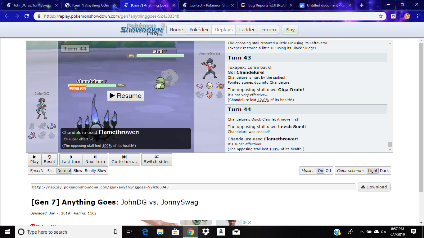Viewport: 424px width, 238px height.
Task: Turn music Off
Action: [x=328, y=170]
